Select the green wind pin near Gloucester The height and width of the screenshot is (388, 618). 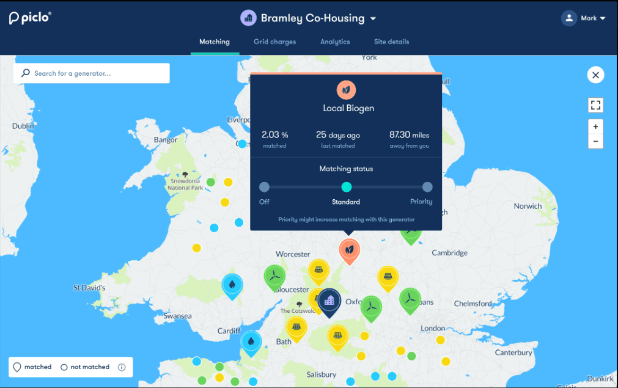click(274, 278)
